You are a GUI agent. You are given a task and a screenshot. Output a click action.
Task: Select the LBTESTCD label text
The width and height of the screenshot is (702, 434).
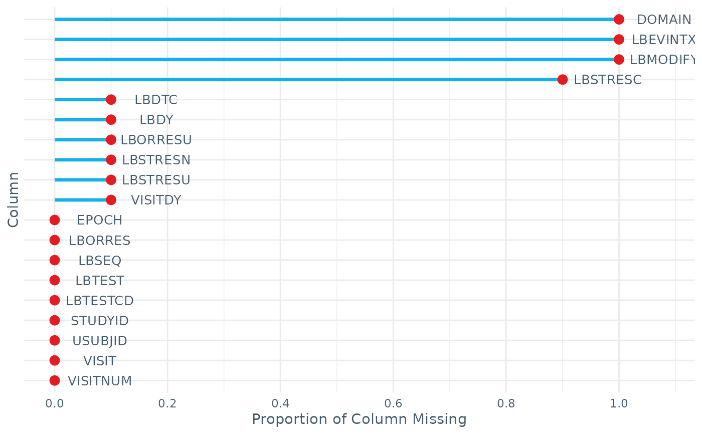click(100, 301)
